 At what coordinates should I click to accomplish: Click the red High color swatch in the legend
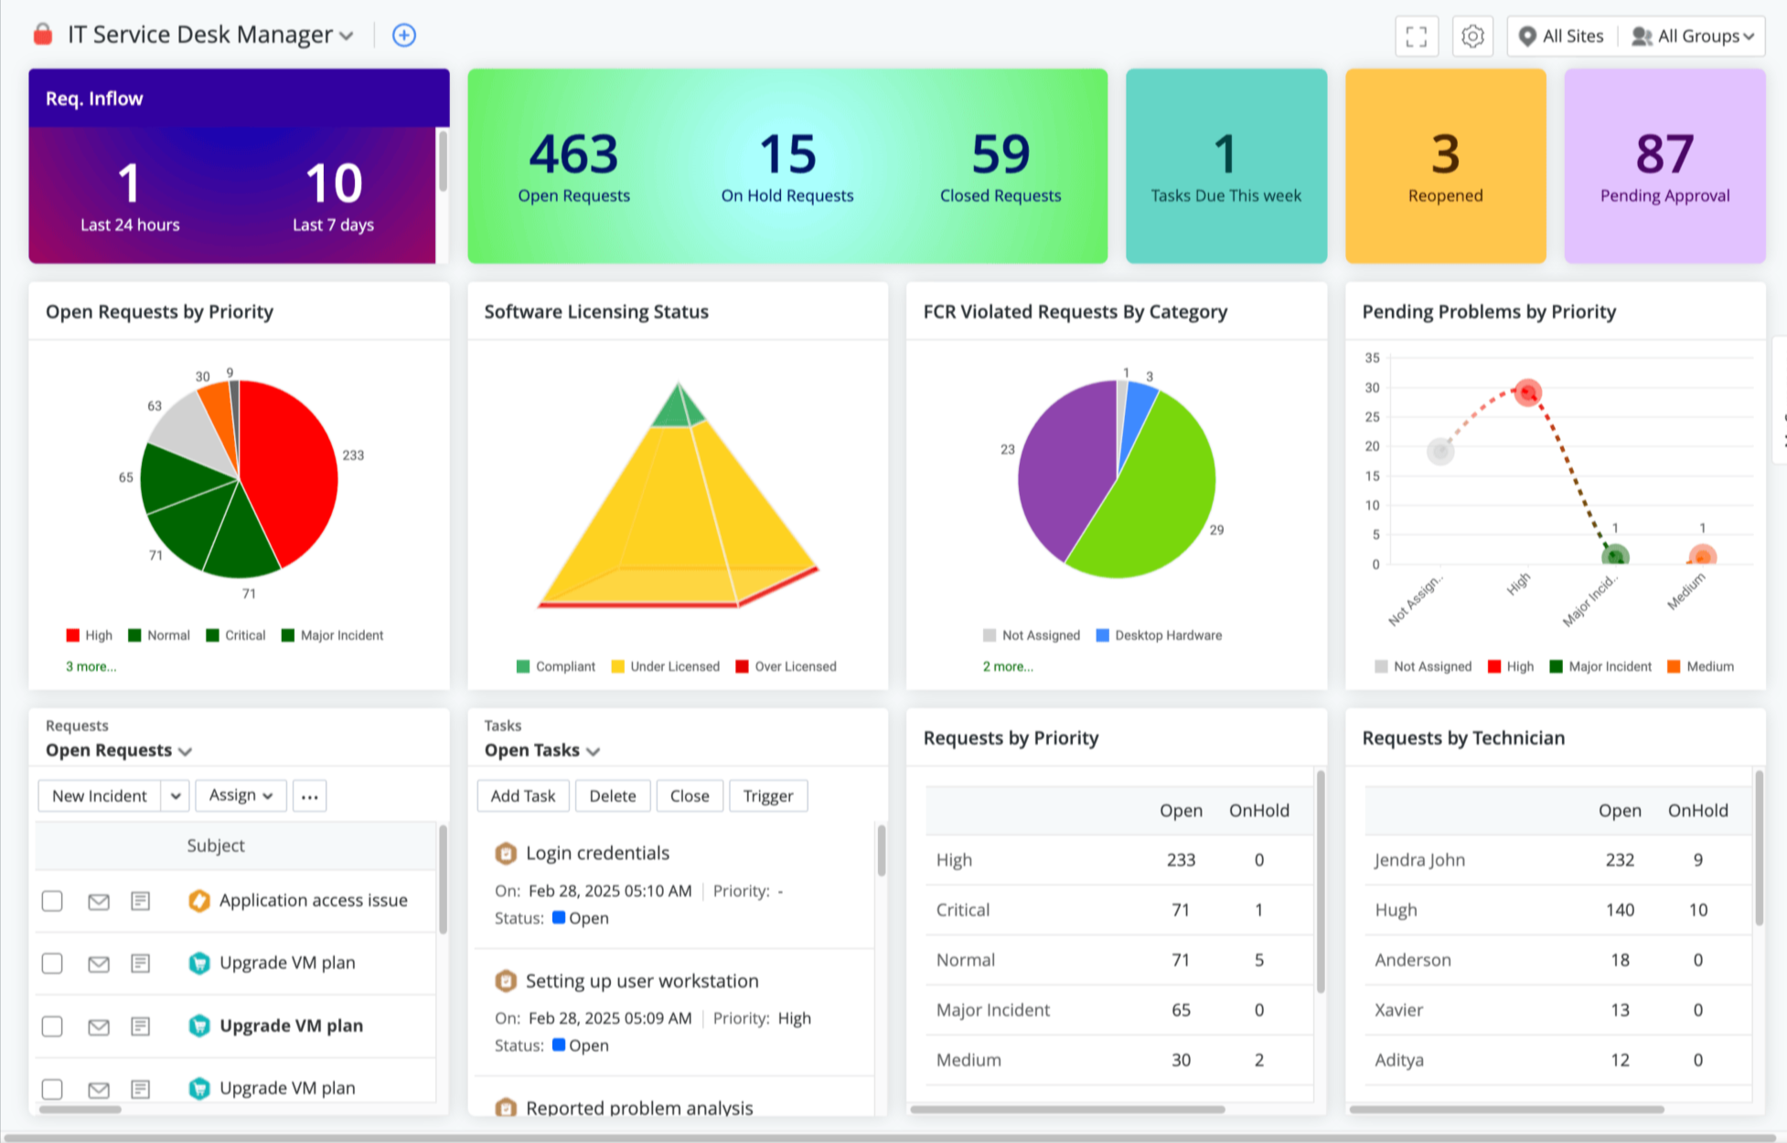coord(72,635)
